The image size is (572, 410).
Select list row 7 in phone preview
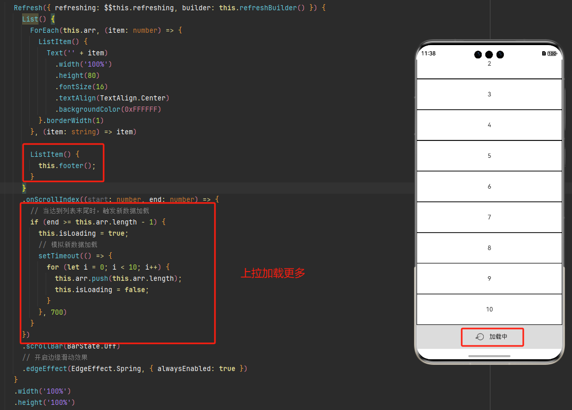[489, 217]
